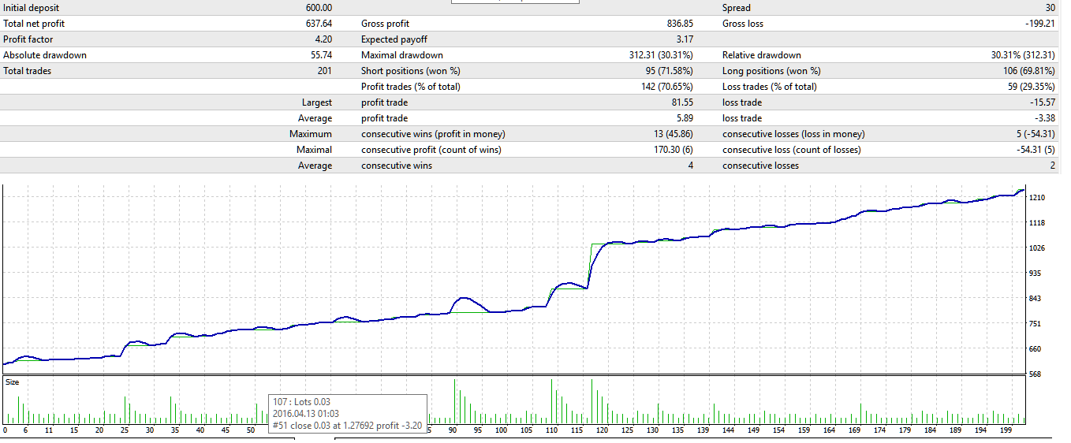Select average loss trade value -3.38
Viewport: 1071px width, 443px height.
tap(1046, 118)
